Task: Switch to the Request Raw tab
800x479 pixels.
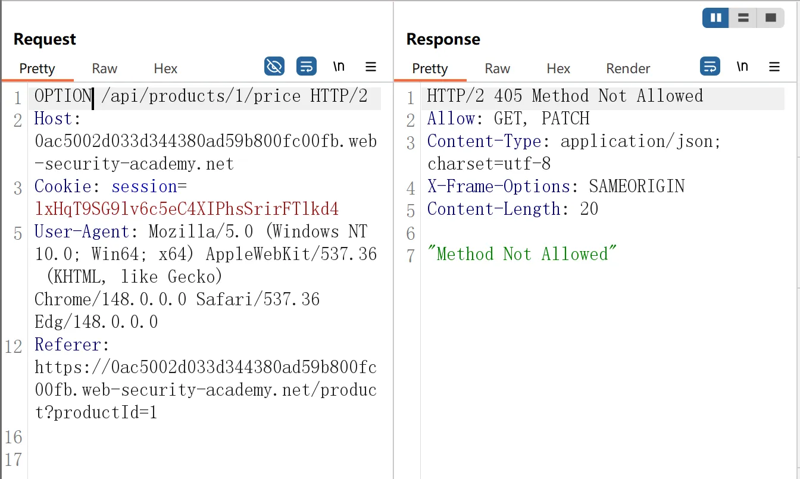Action: 105,68
